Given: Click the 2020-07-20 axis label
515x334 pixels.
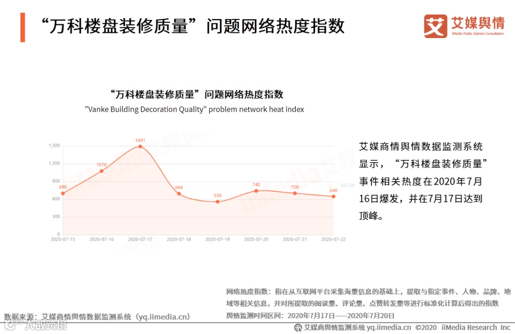Looking at the screenshot, I should [x=256, y=240].
